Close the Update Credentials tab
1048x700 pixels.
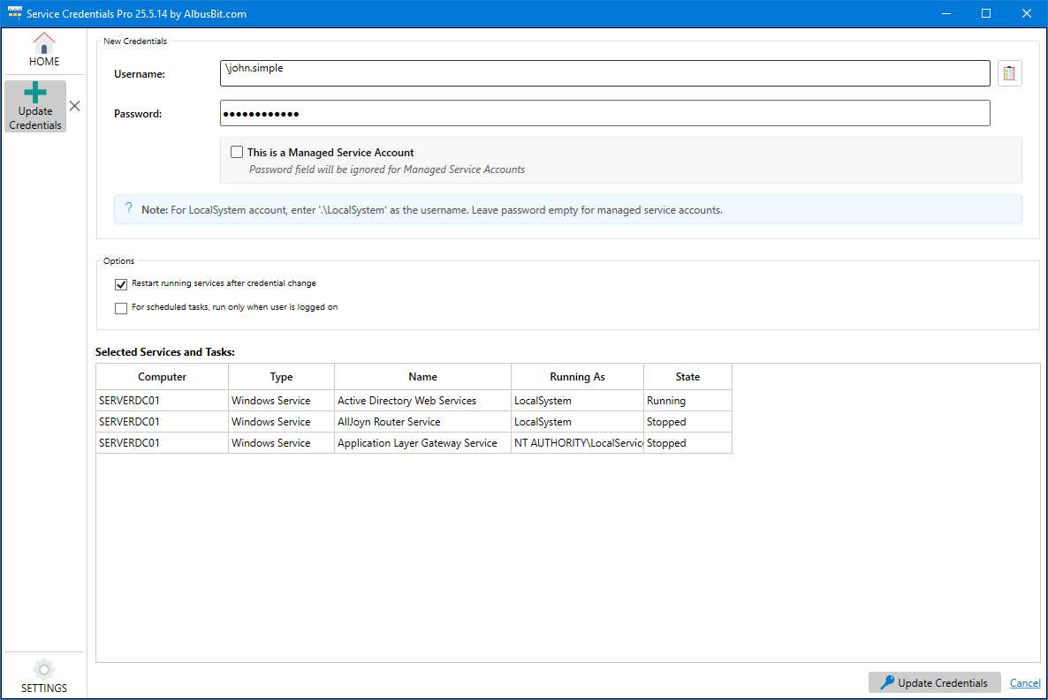[75, 106]
